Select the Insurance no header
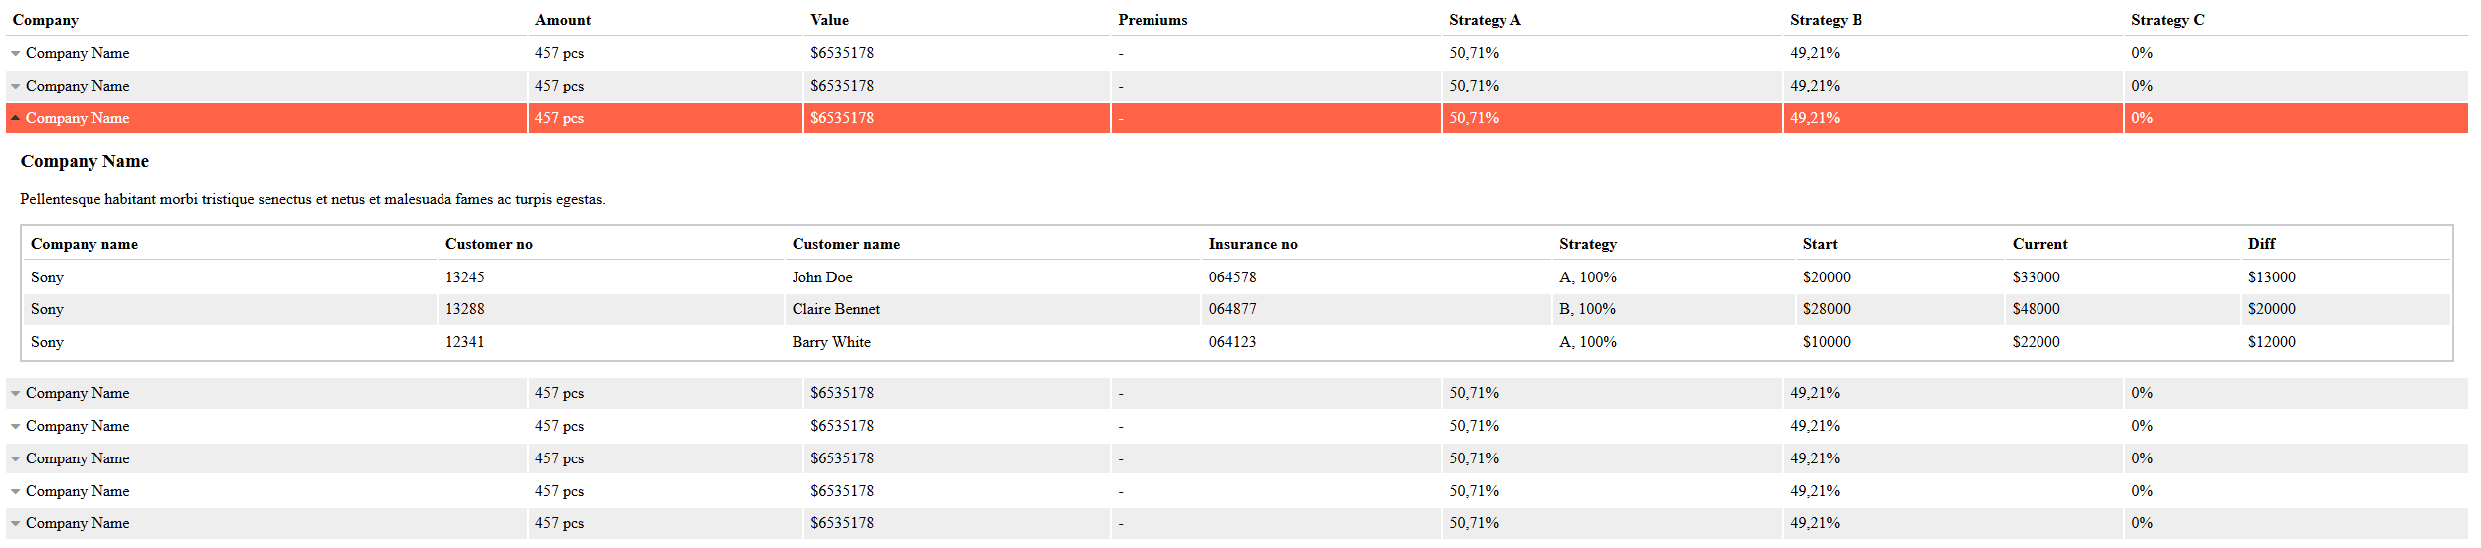The image size is (2481, 548). [1253, 244]
